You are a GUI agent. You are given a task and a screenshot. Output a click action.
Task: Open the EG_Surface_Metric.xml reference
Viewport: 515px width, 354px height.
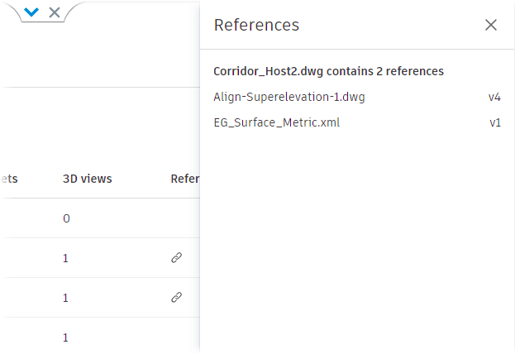276,123
